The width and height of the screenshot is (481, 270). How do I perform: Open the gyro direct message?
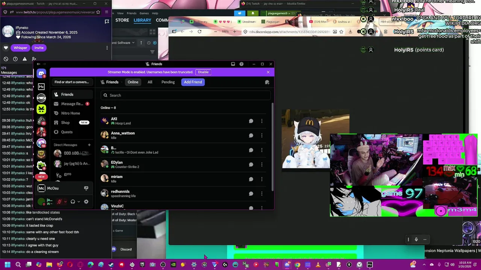71,174
